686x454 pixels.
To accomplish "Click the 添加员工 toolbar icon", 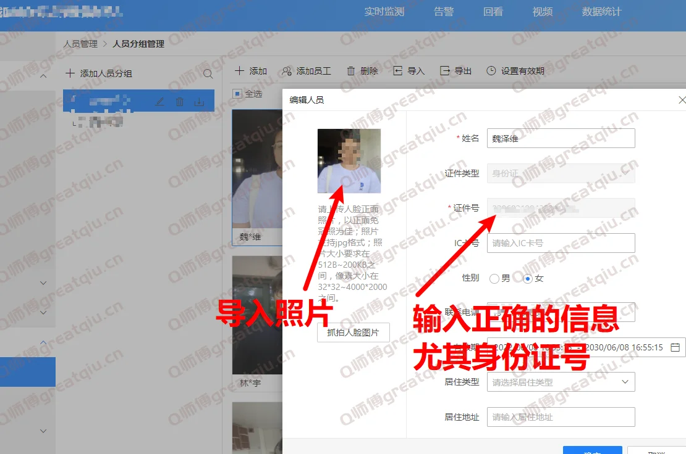I will point(287,72).
